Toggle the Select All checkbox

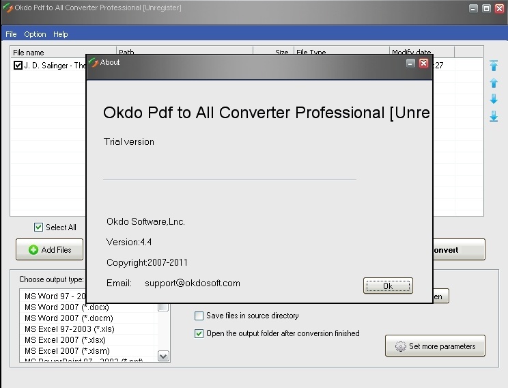[38, 227]
